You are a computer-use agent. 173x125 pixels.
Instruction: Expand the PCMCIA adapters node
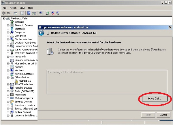click(x=8, y=84)
